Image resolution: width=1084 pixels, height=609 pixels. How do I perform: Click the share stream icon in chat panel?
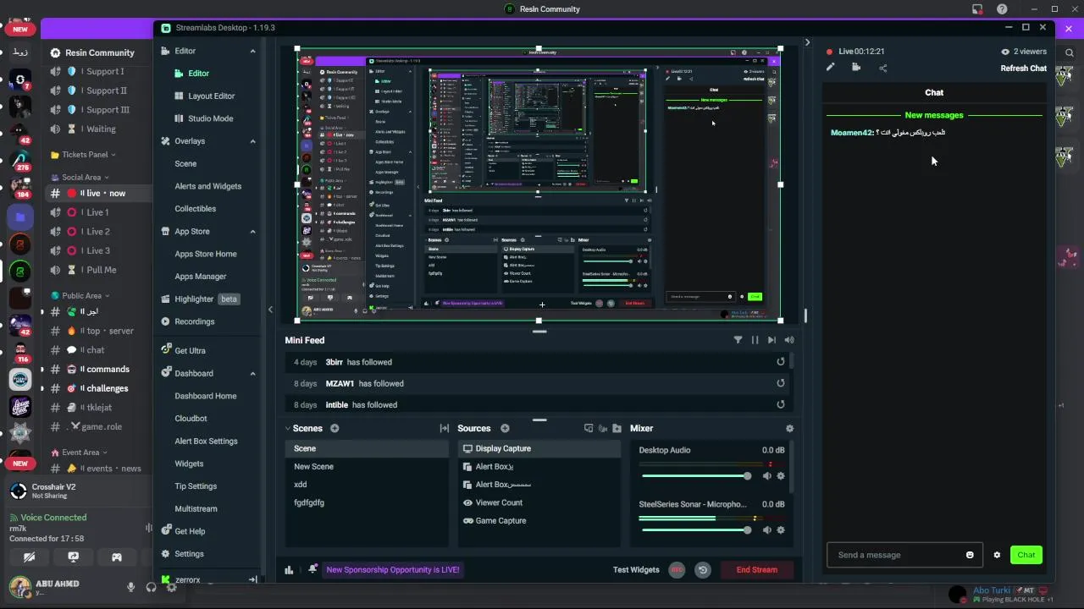tap(883, 68)
